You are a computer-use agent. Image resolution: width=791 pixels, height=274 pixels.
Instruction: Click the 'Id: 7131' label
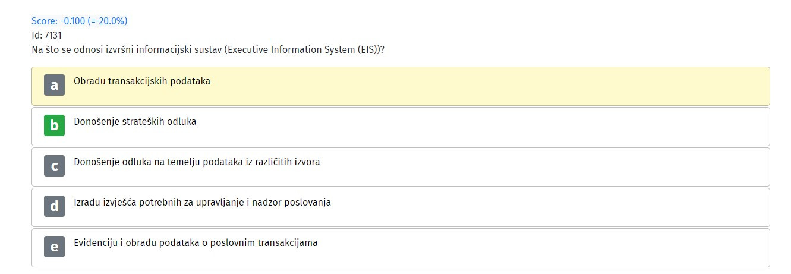(x=47, y=35)
